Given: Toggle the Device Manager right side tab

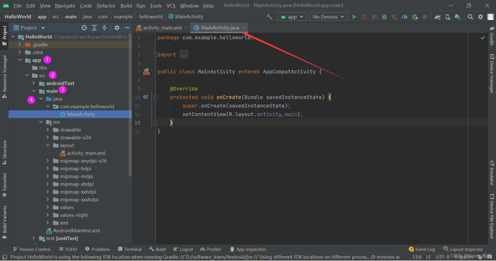Looking at the screenshot, I should tap(492, 73).
